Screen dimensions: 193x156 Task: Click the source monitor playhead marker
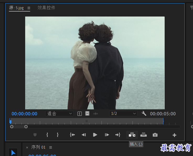pyautogui.click(x=10, y=122)
